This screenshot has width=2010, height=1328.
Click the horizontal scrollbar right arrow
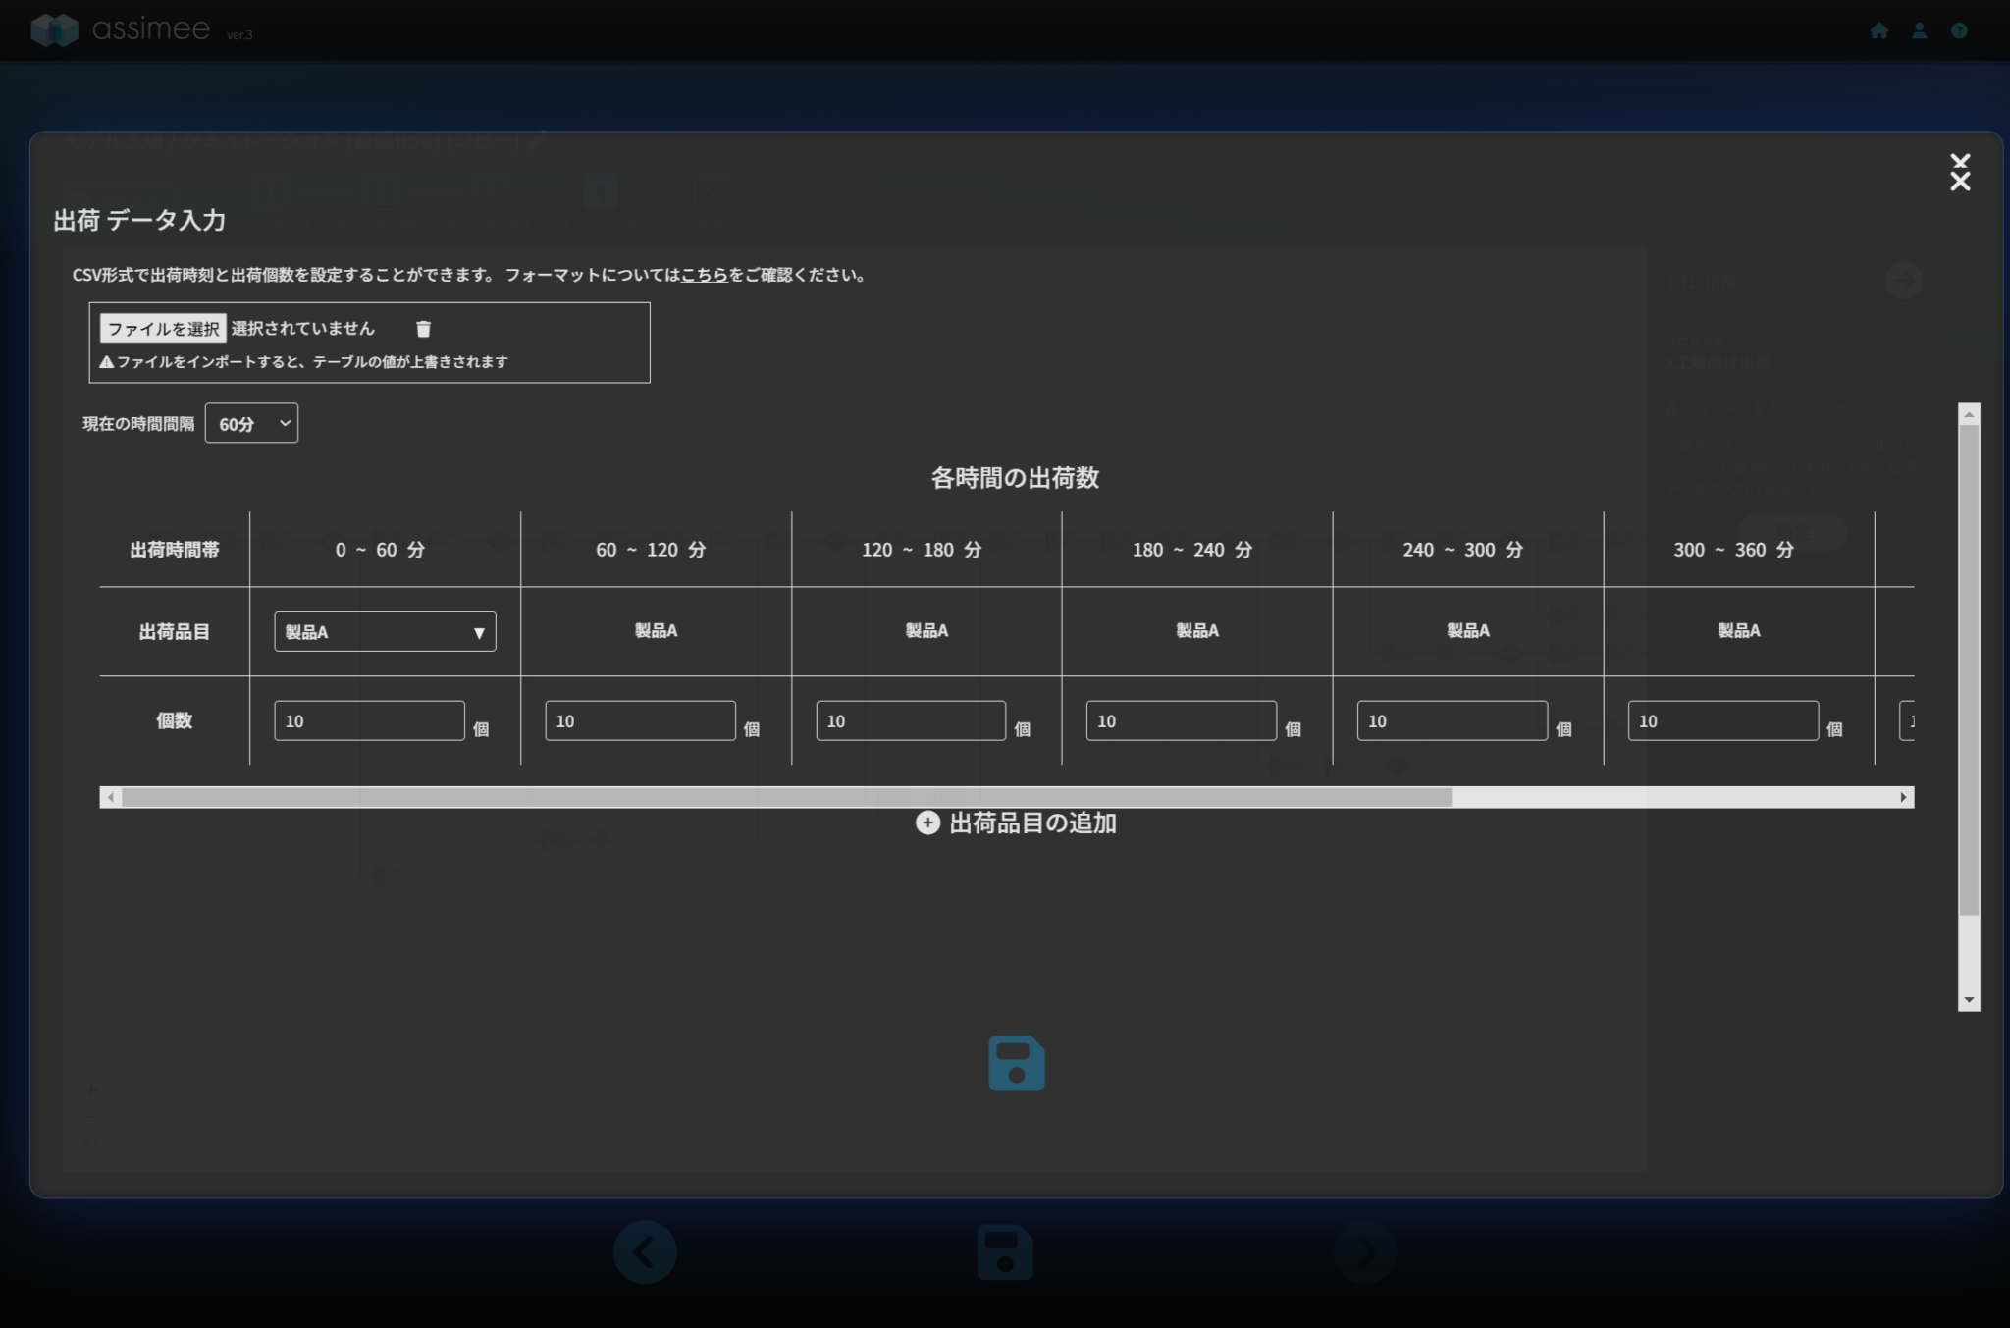pos(1903,797)
